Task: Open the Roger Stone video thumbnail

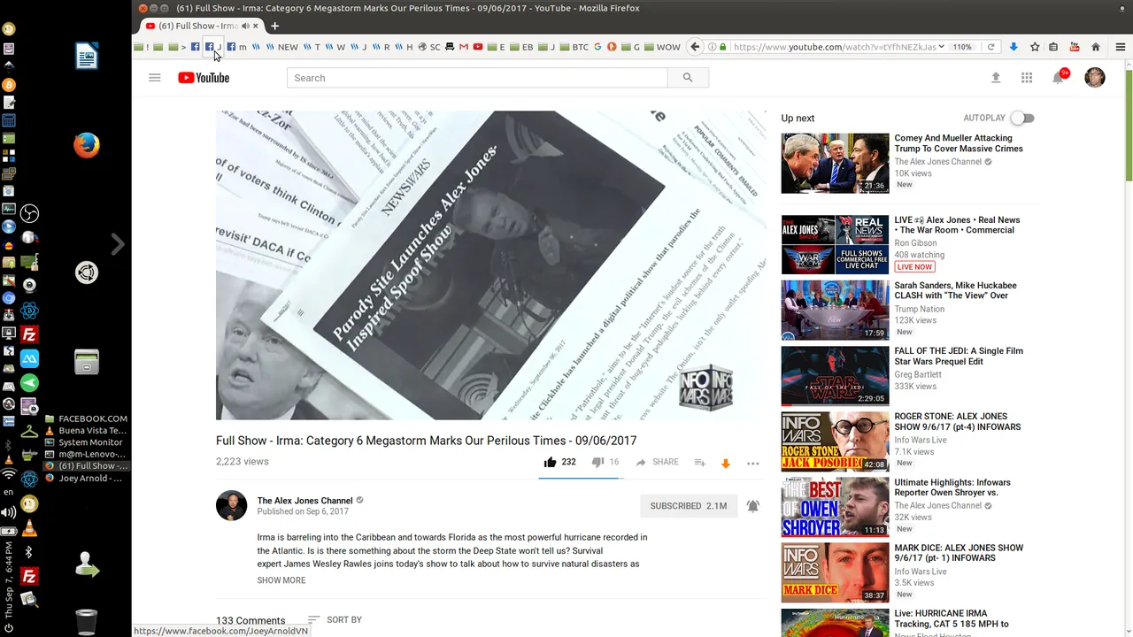Action: coord(835,441)
